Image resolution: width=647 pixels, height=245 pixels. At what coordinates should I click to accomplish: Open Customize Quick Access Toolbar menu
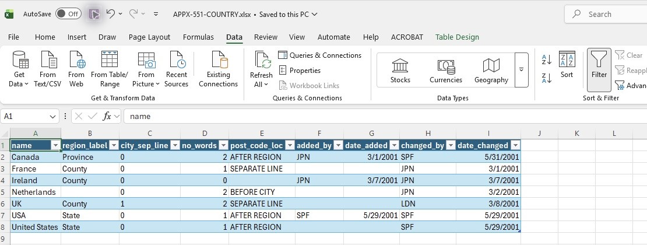[156, 14]
